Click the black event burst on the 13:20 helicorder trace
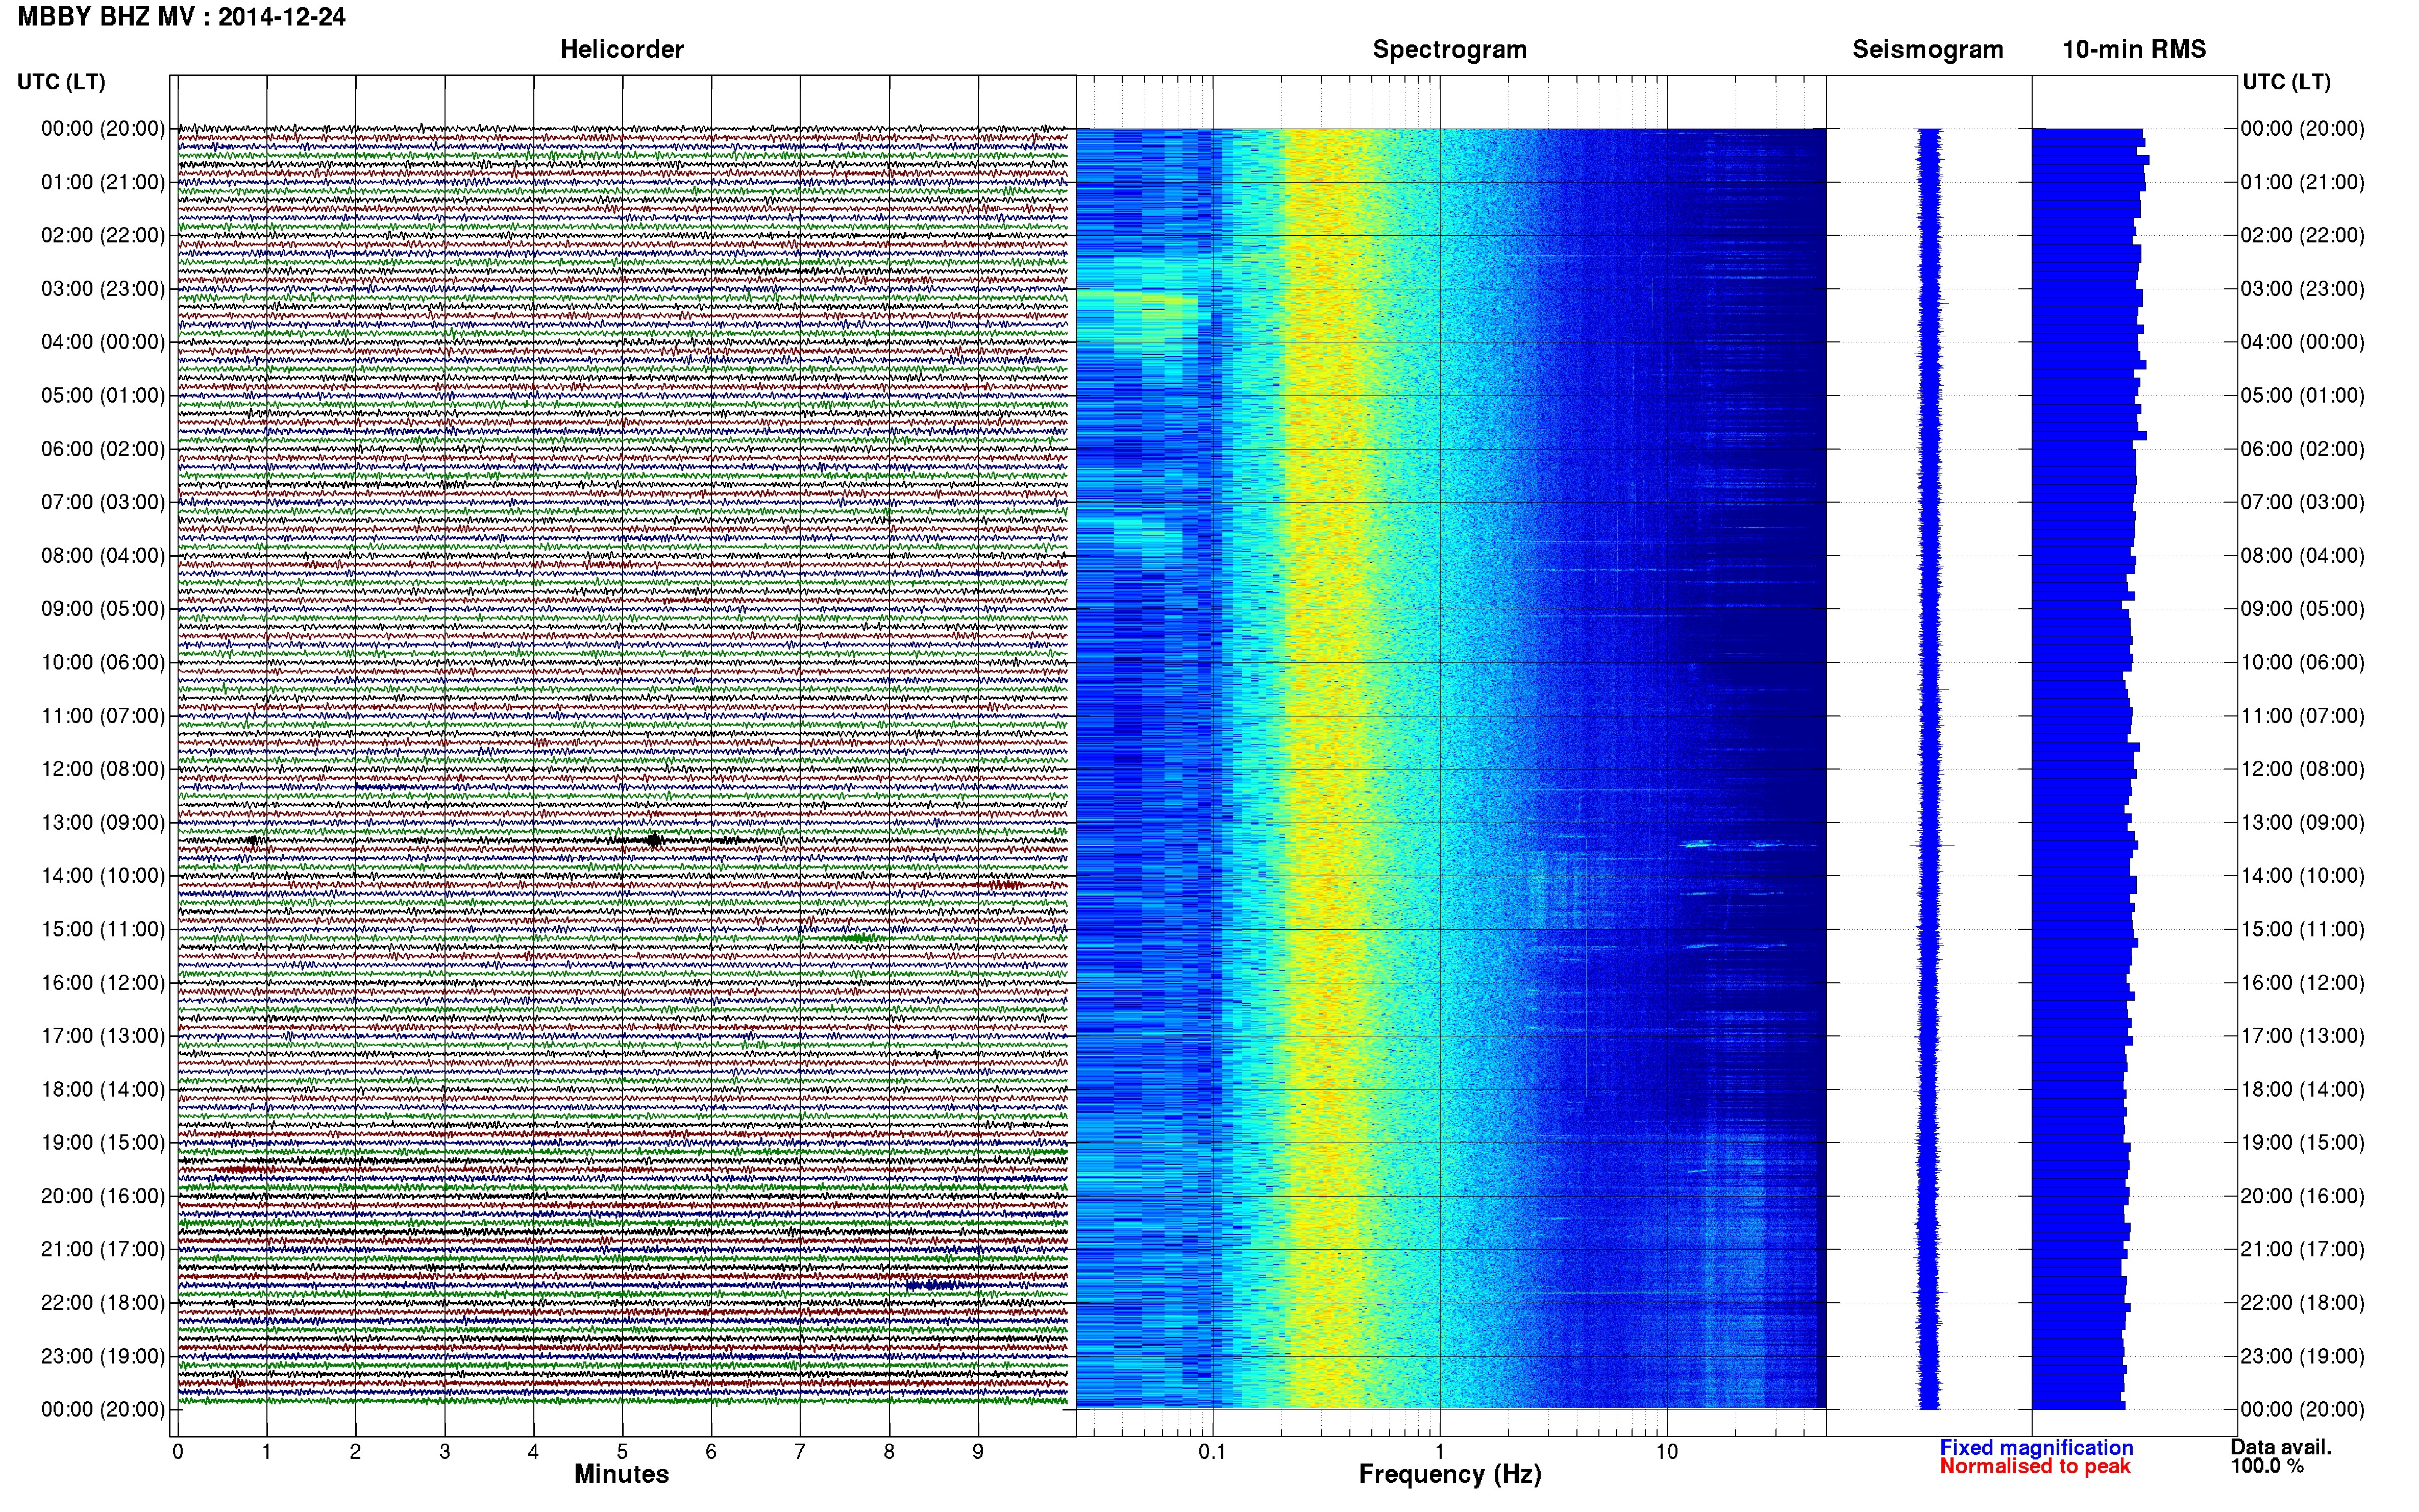2419x1512 pixels. 654,840
